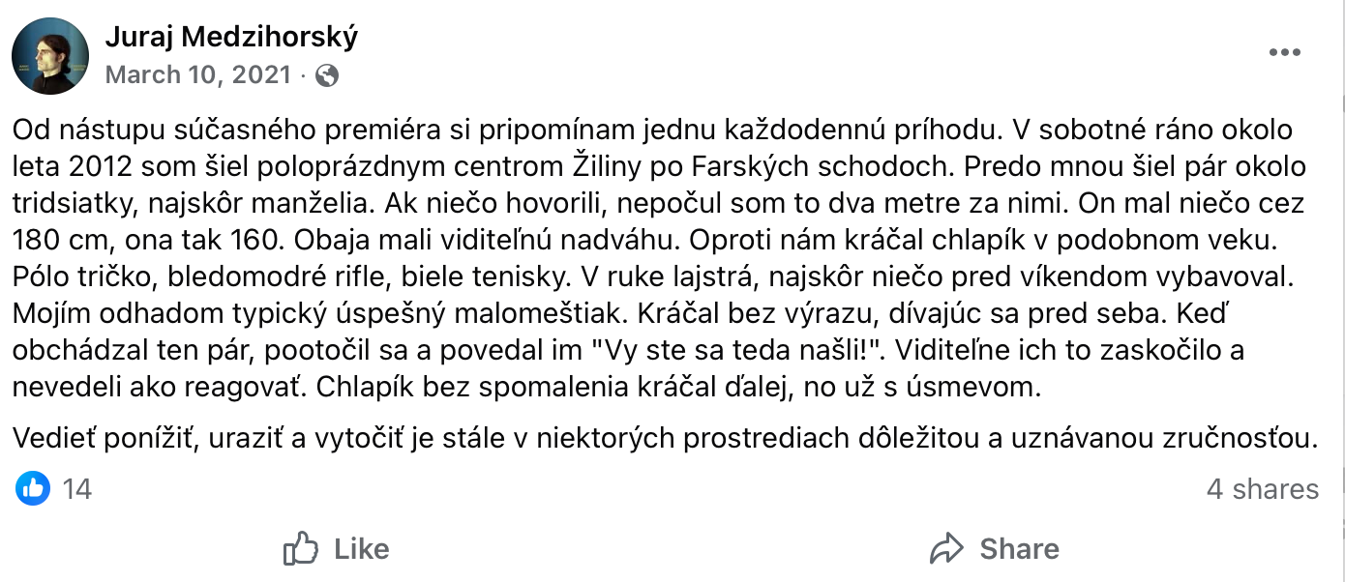Image resolution: width=1345 pixels, height=582 pixels.
Task: Show the 4 shares list
Action: point(1262,489)
